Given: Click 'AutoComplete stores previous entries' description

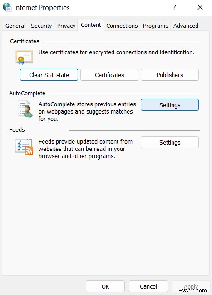Looking at the screenshot, I should [x=87, y=111].
